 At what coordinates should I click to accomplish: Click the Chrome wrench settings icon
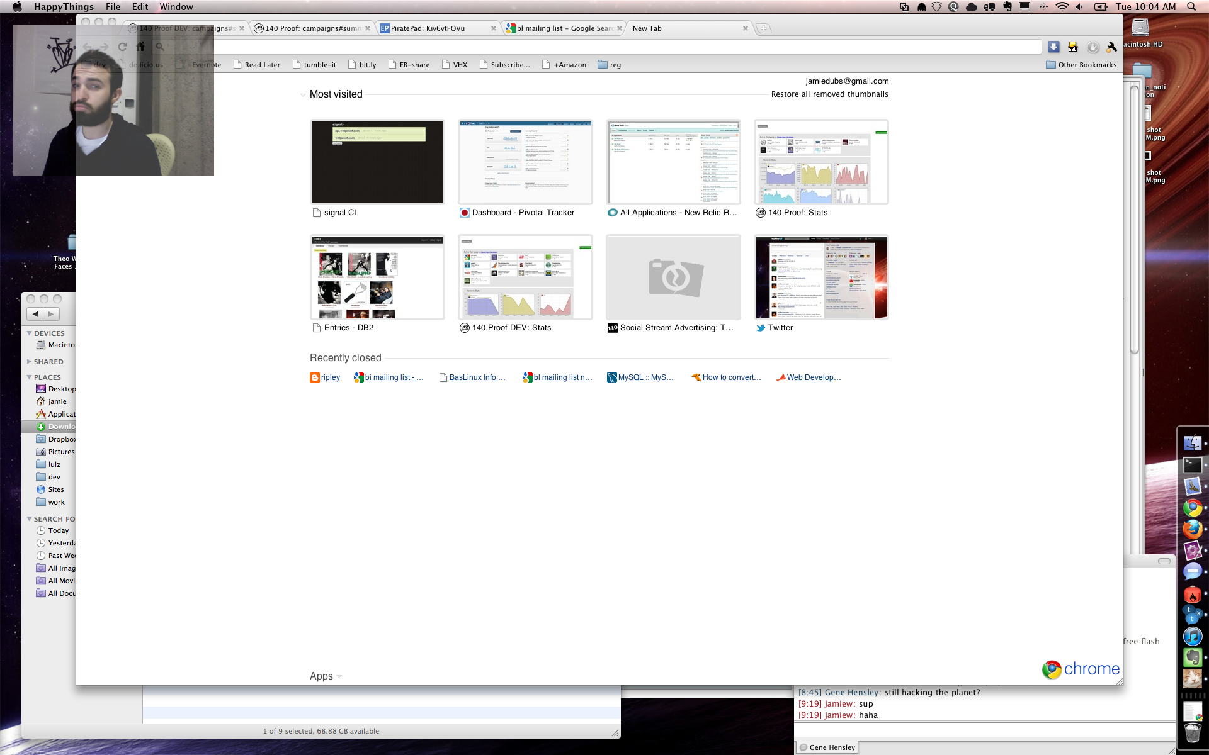tap(1112, 47)
